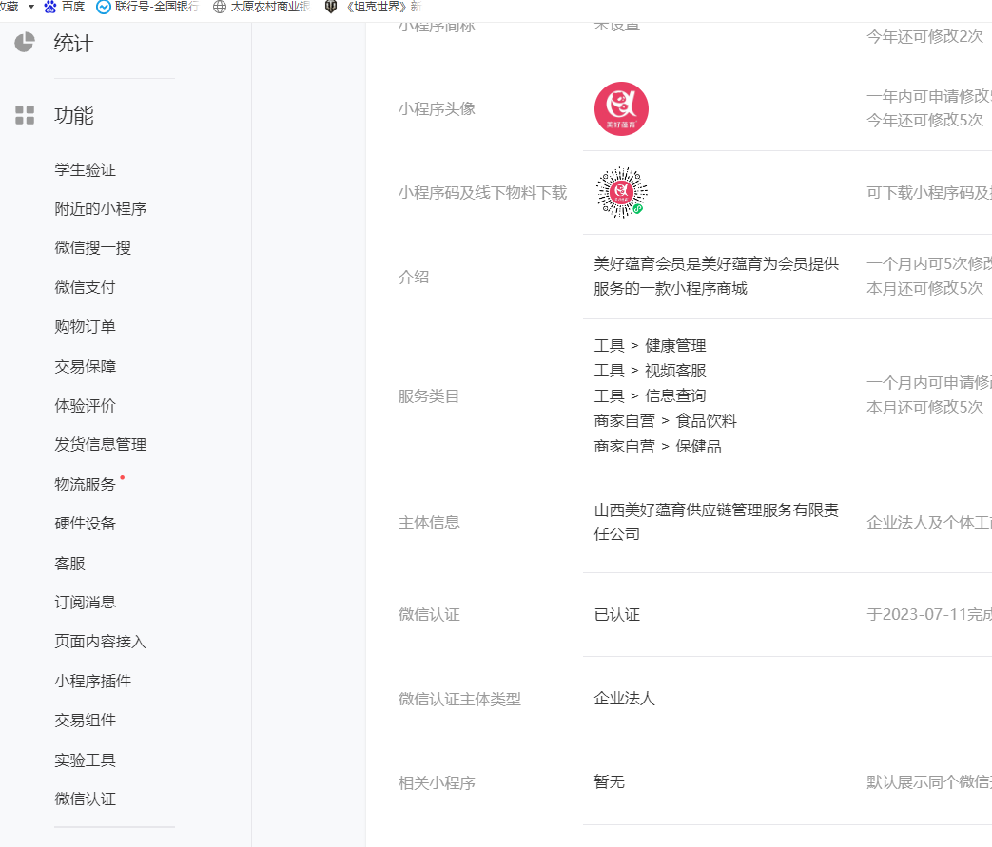Open the 太原农村商业银行 bookmark
992x847 pixels.
pyautogui.click(x=262, y=7)
